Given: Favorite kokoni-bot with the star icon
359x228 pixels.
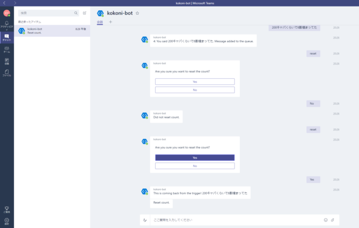Looking at the screenshot, I should pos(137,12).
